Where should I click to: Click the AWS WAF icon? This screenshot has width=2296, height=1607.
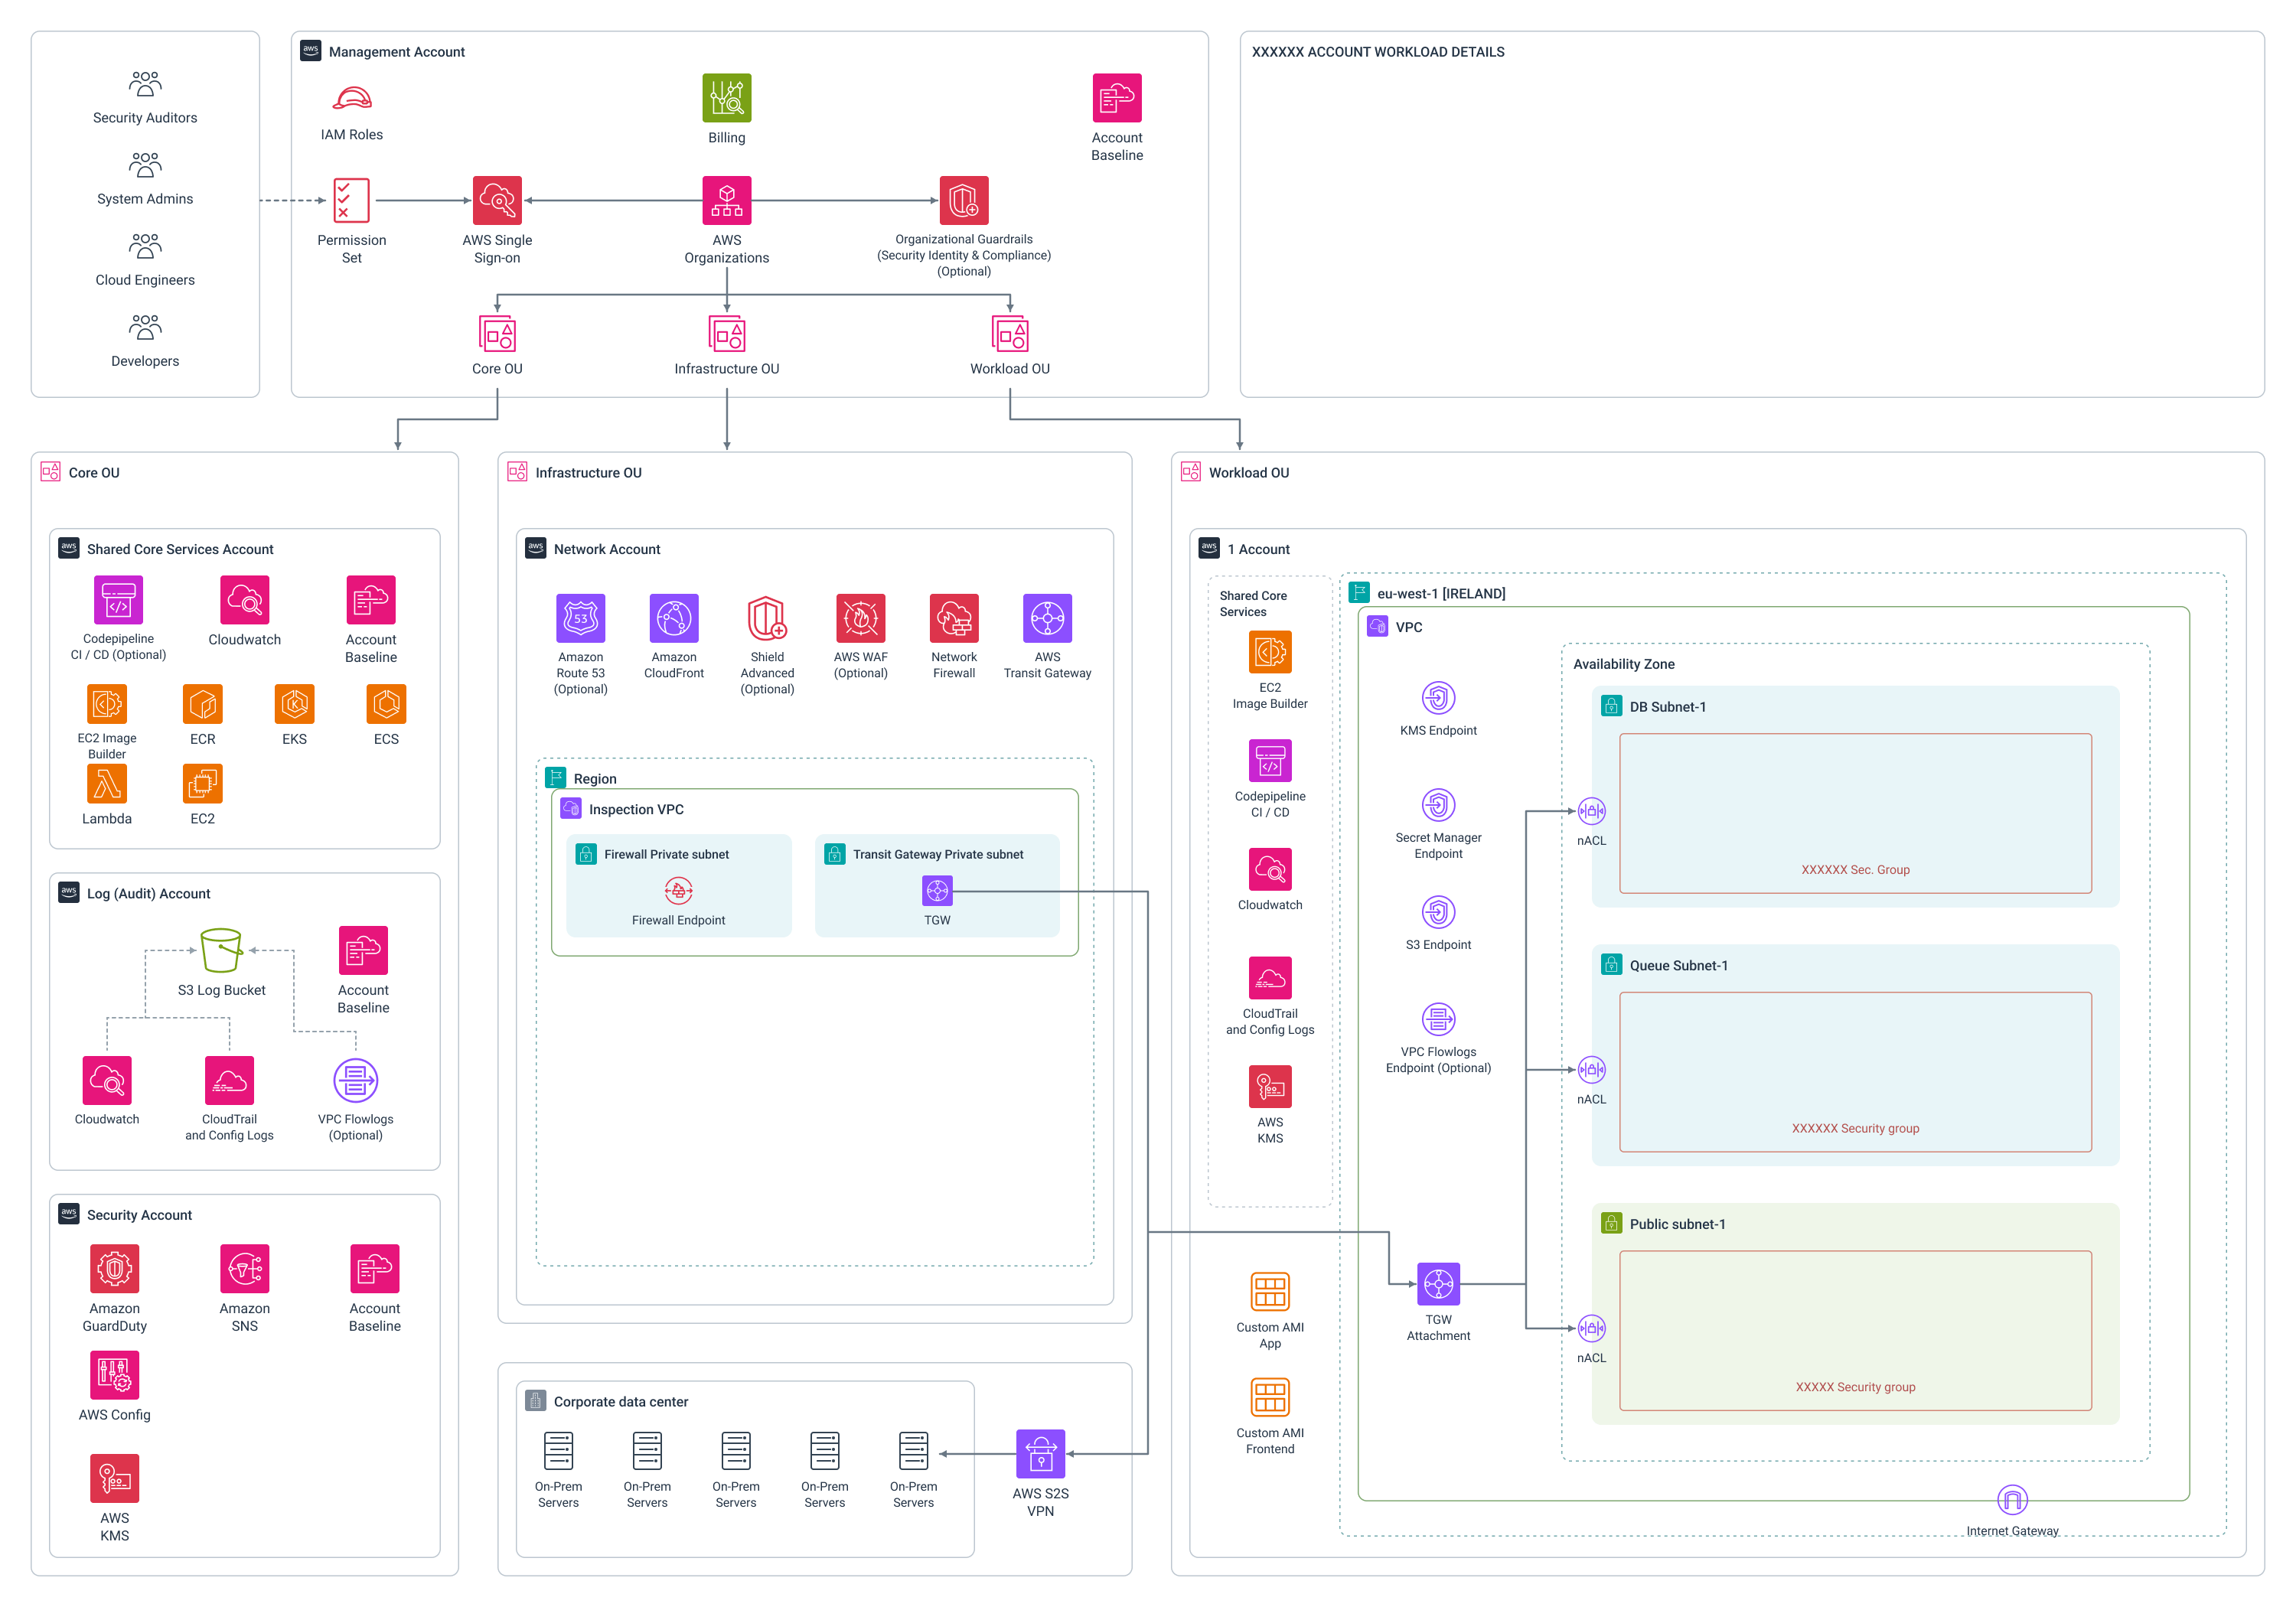pyautogui.click(x=861, y=618)
